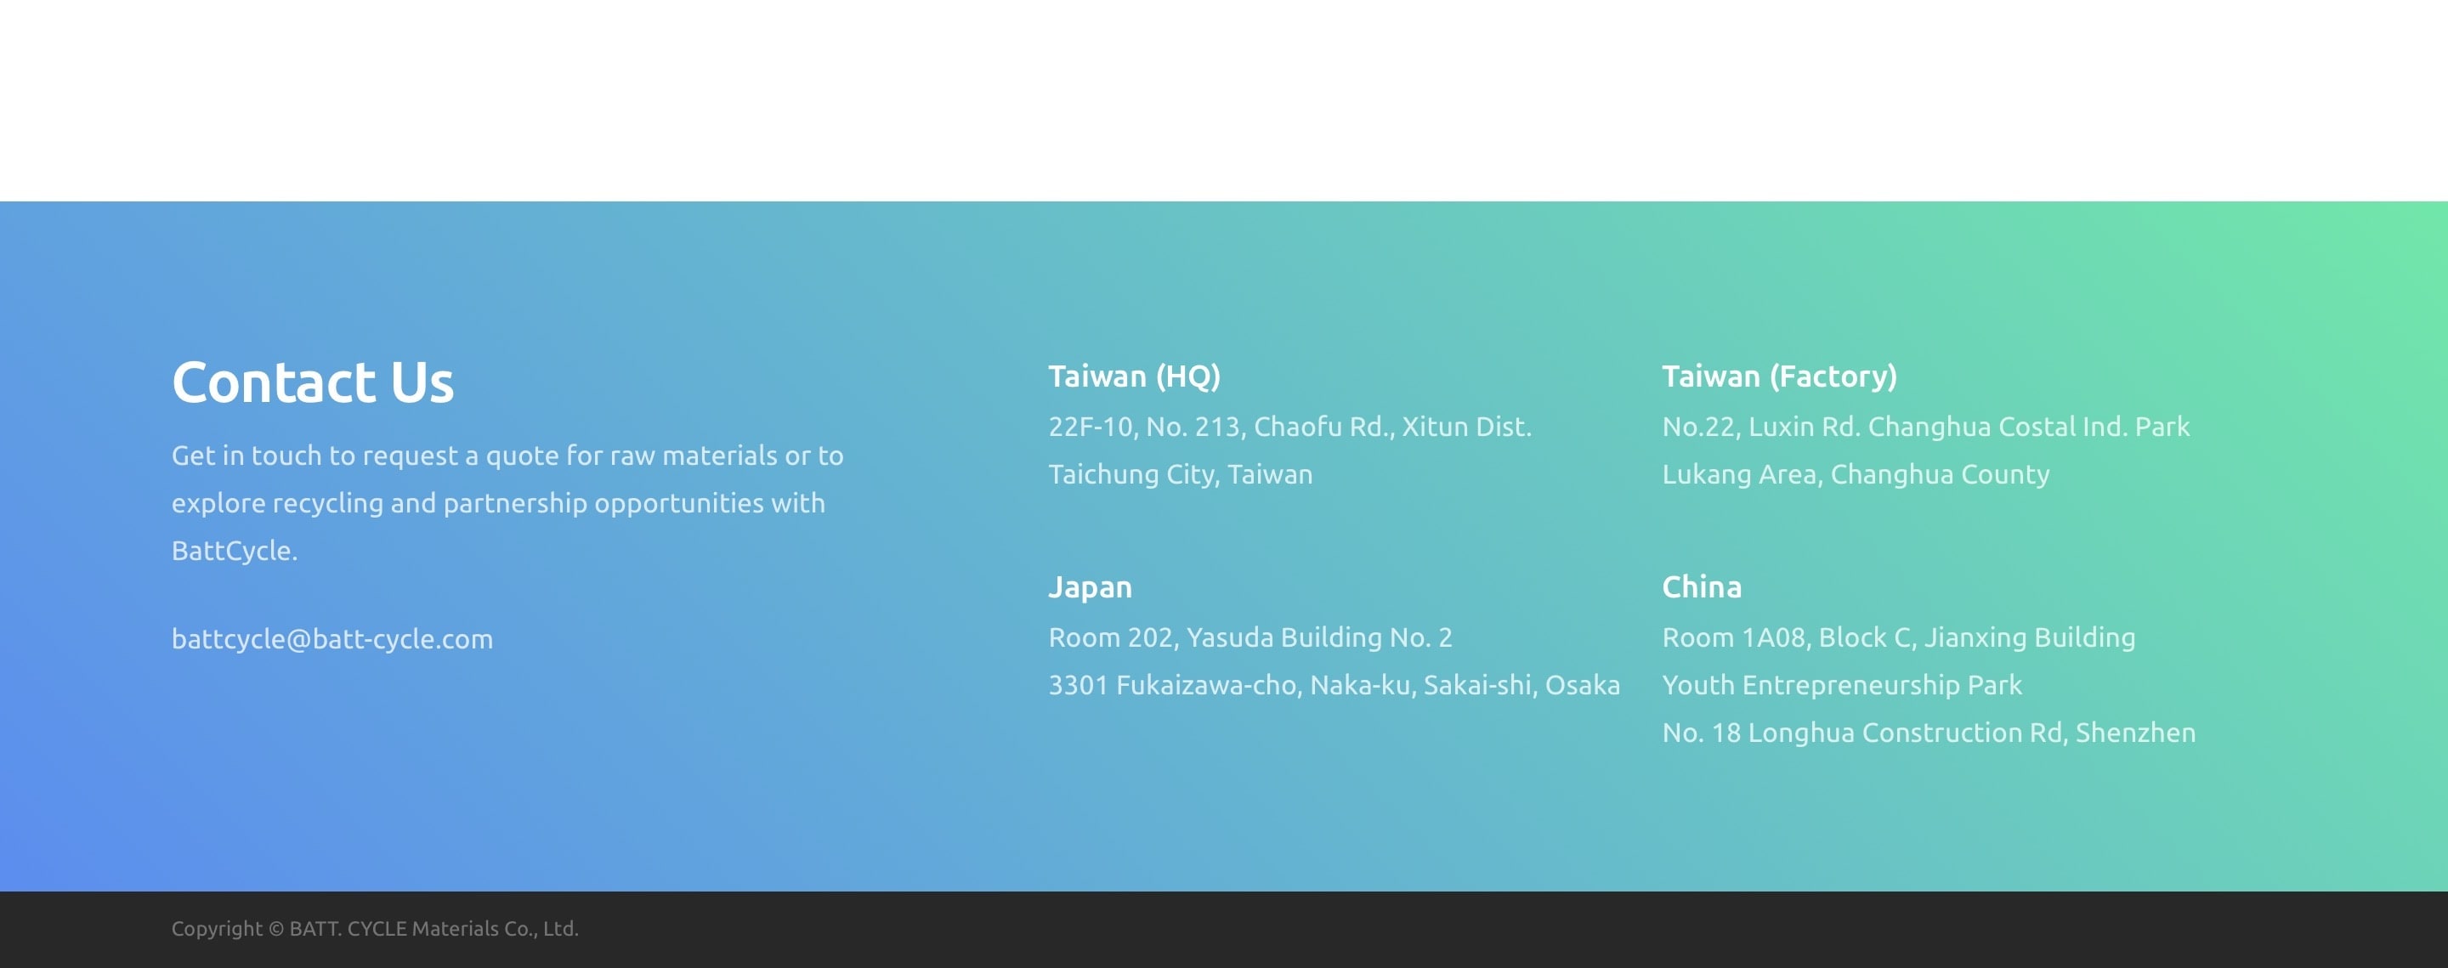Image resolution: width=2448 pixels, height=968 pixels.
Task: Click the Jianxing Building address line
Action: (x=1898, y=637)
